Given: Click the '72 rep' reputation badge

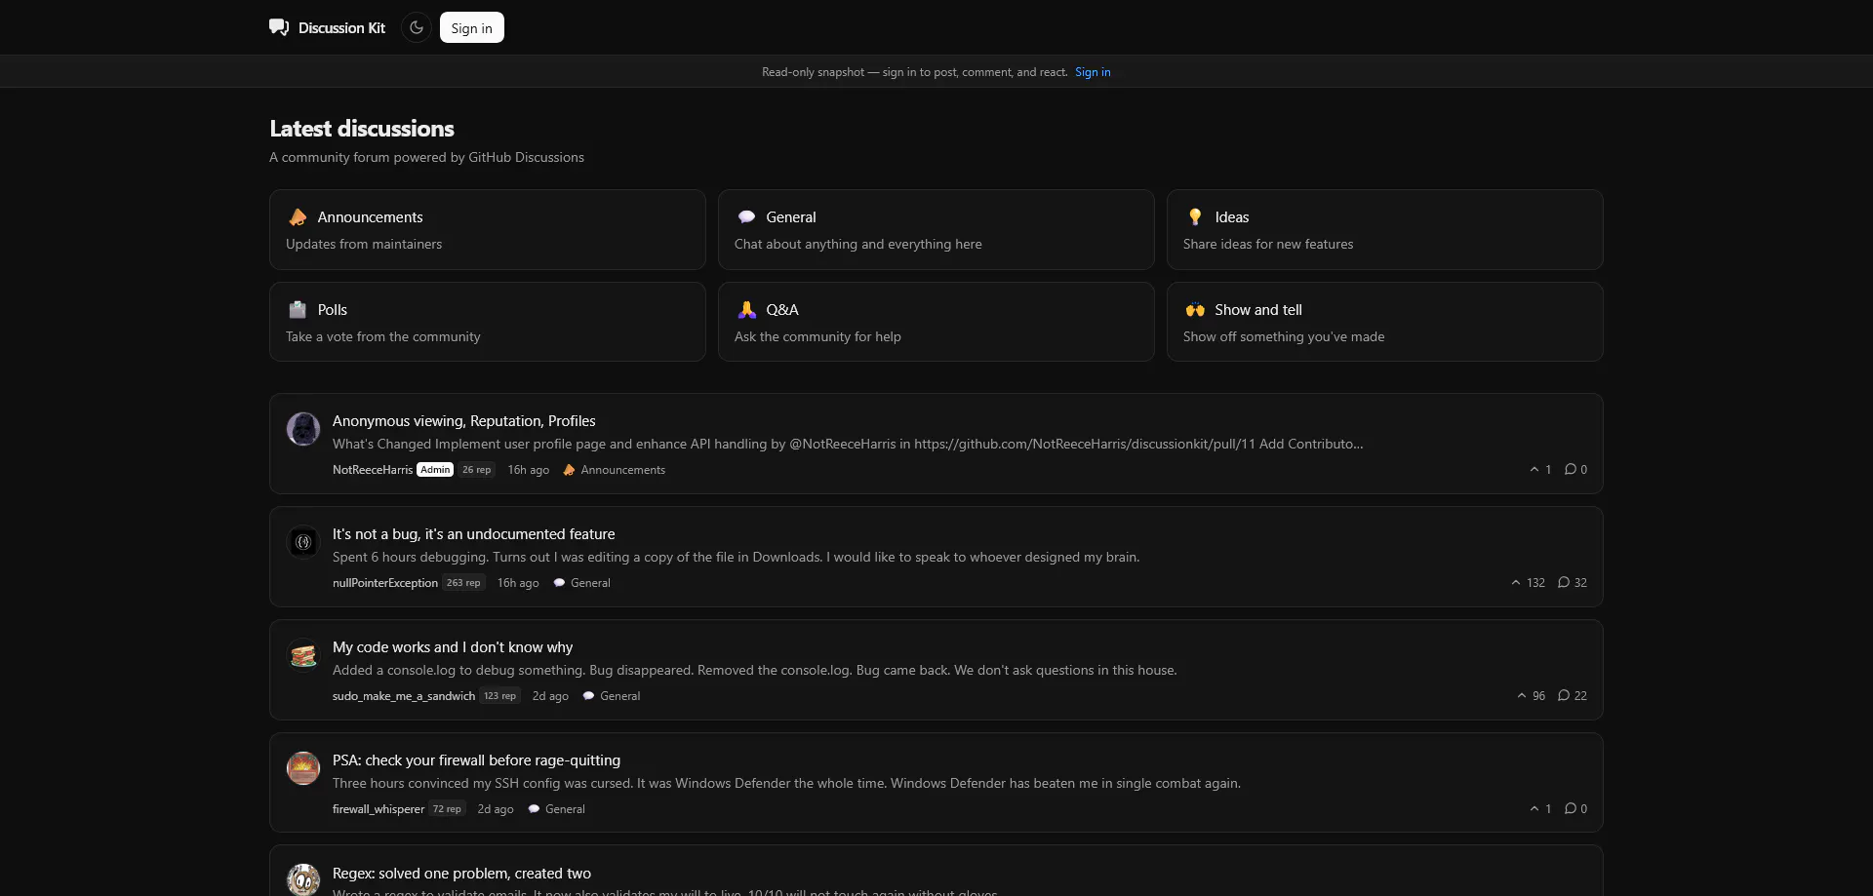Looking at the screenshot, I should [x=447, y=809].
